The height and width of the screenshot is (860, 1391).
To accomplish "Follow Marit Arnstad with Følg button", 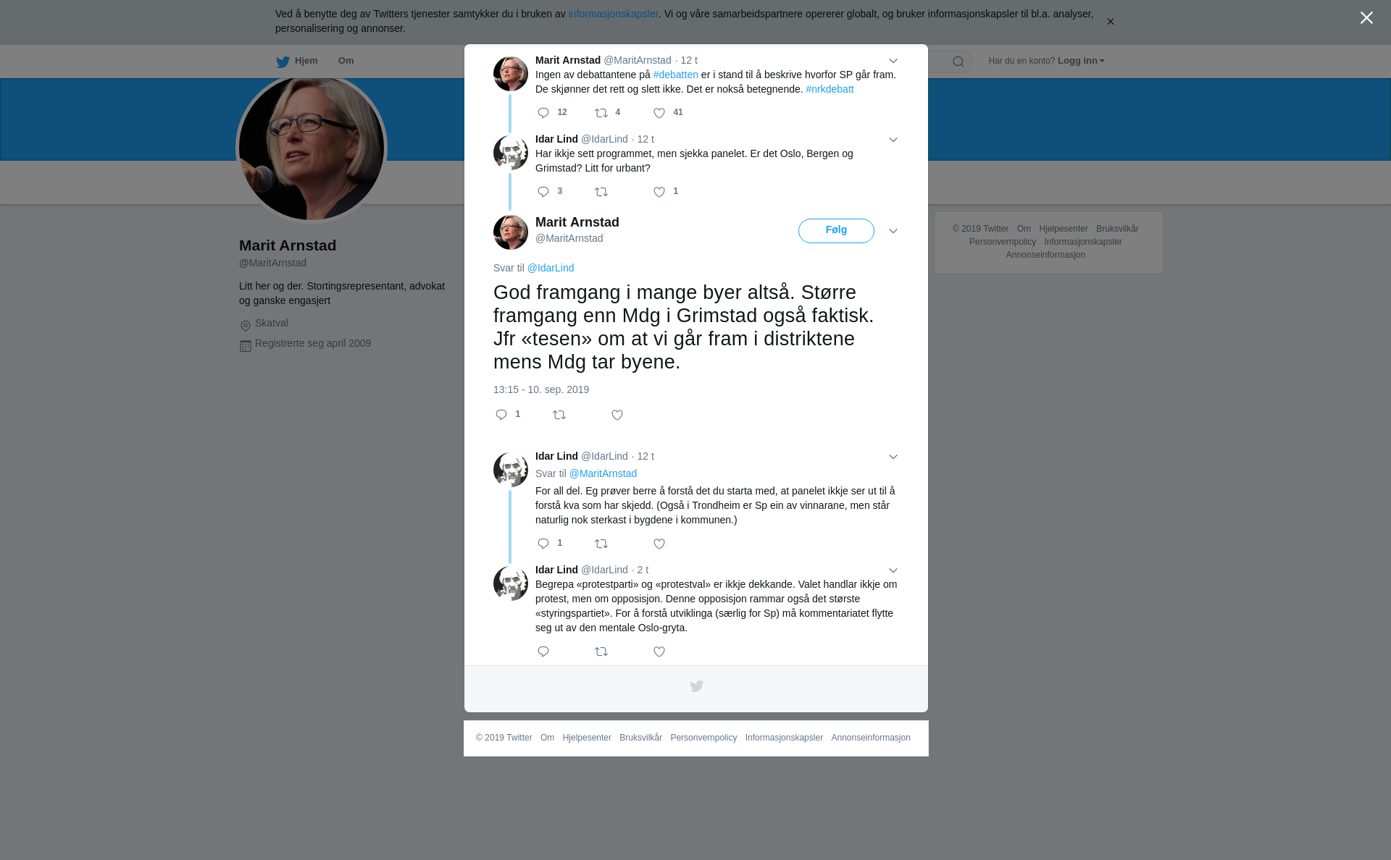I will 836,231.
